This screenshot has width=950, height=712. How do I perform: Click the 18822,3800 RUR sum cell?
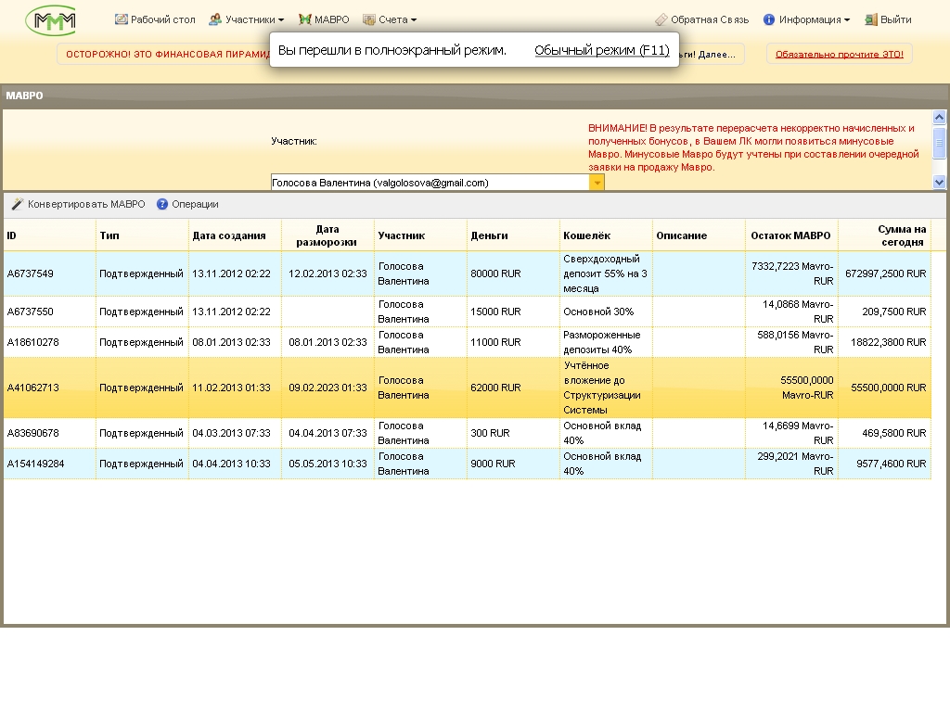click(884, 342)
